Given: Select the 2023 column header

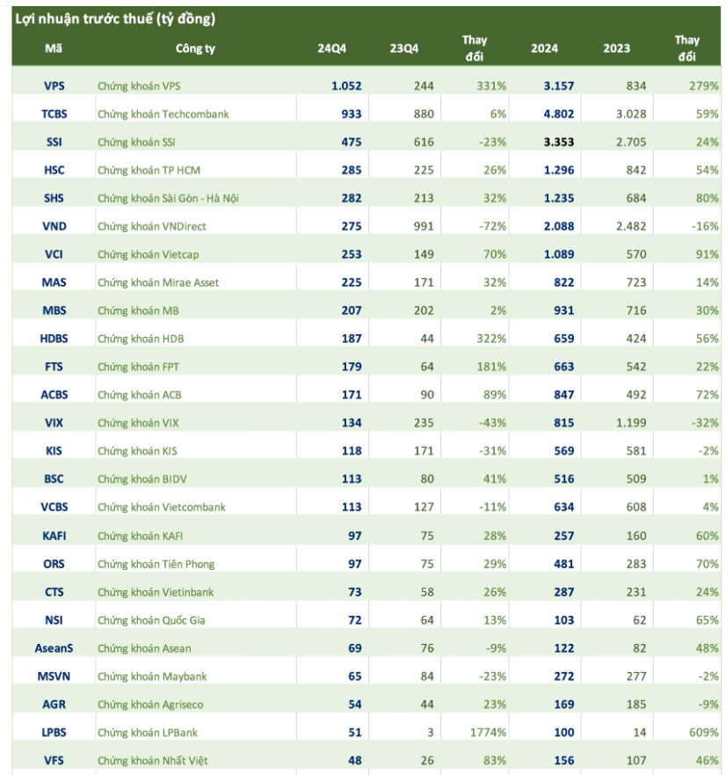Looking at the screenshot, I should (x=616, y=48).
